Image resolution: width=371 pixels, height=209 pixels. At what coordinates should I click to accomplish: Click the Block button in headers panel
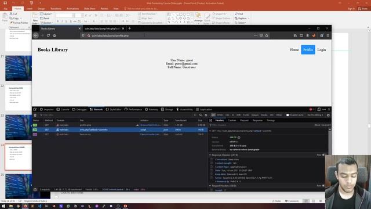point(317,125)
